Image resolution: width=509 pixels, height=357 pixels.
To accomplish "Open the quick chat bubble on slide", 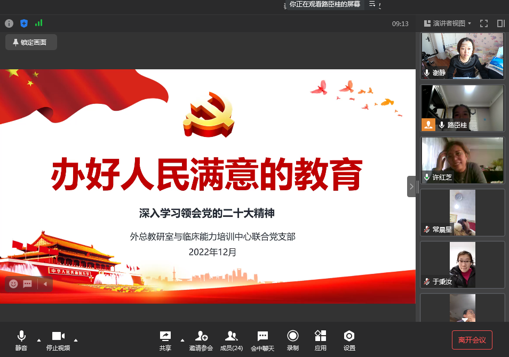I will [28, 284].
